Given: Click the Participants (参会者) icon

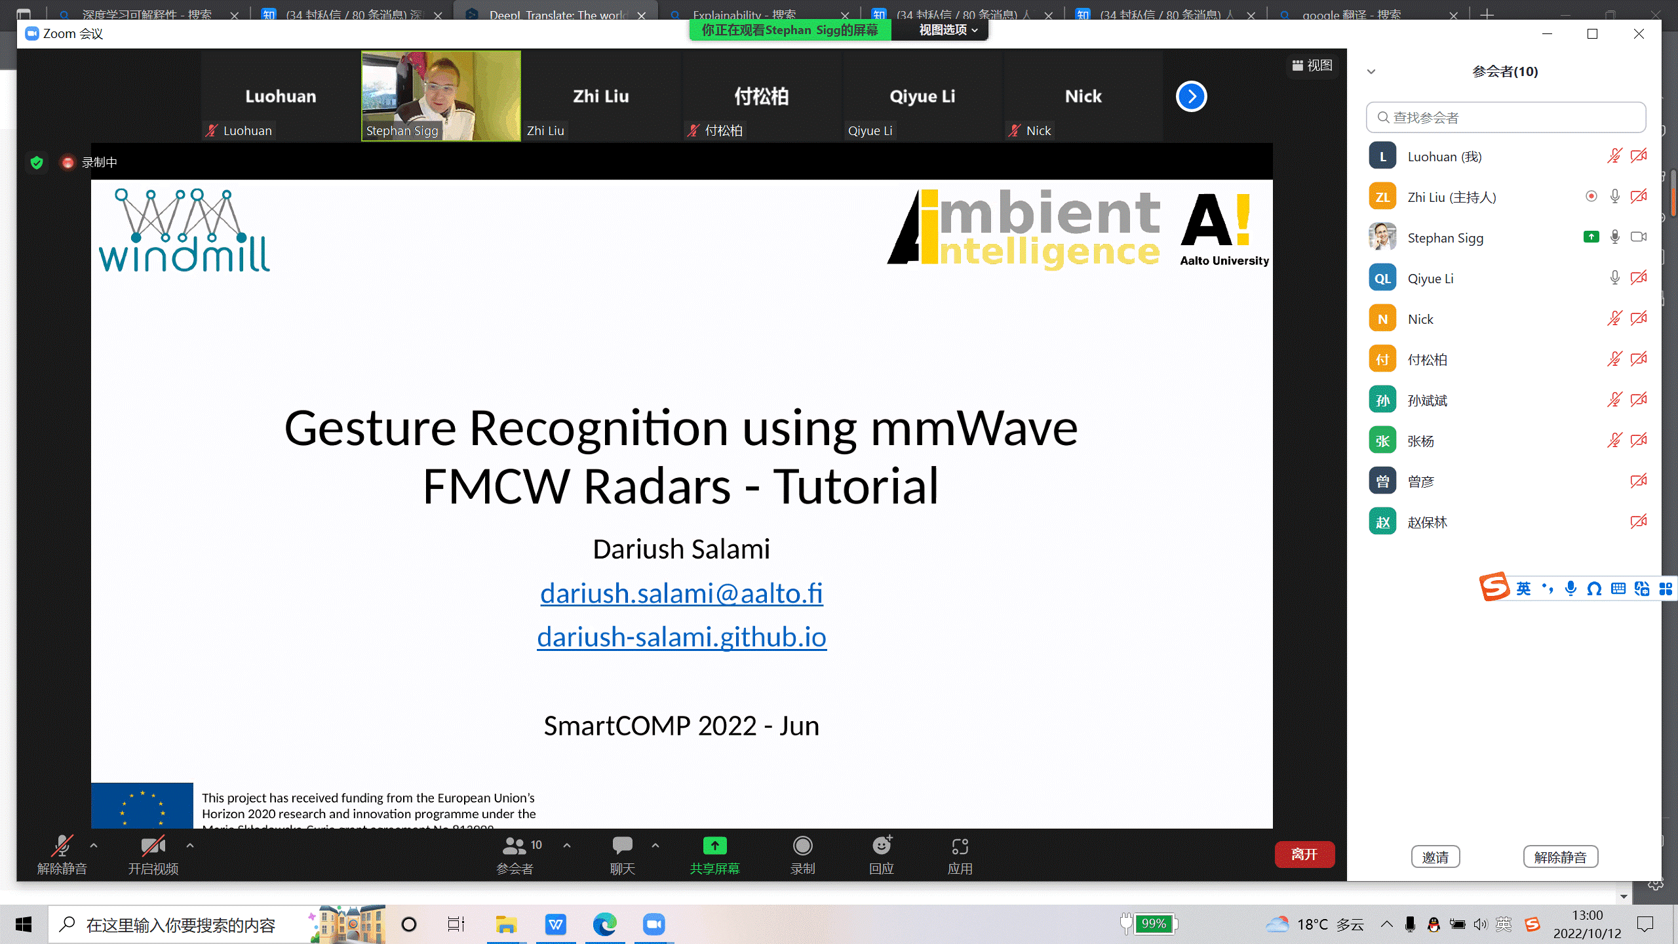Looking at the screenshot, I should pos(515,846).
